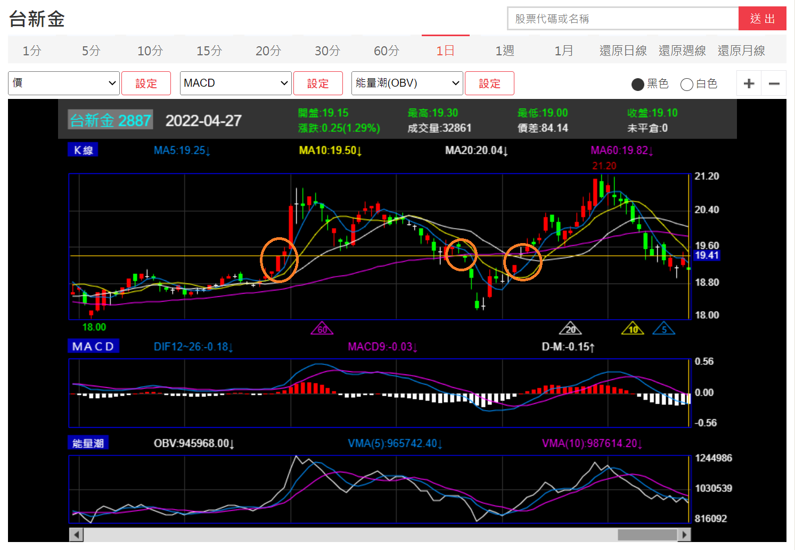
Task: Switch to the 1分 interval tab
Action: [x=32, y=51]
